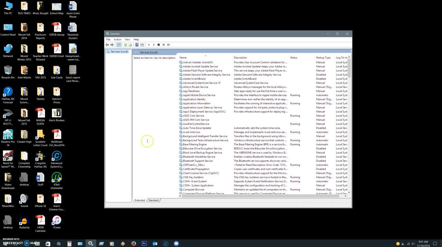Switch to the Extended tab
442x247 pixels.
140,200
